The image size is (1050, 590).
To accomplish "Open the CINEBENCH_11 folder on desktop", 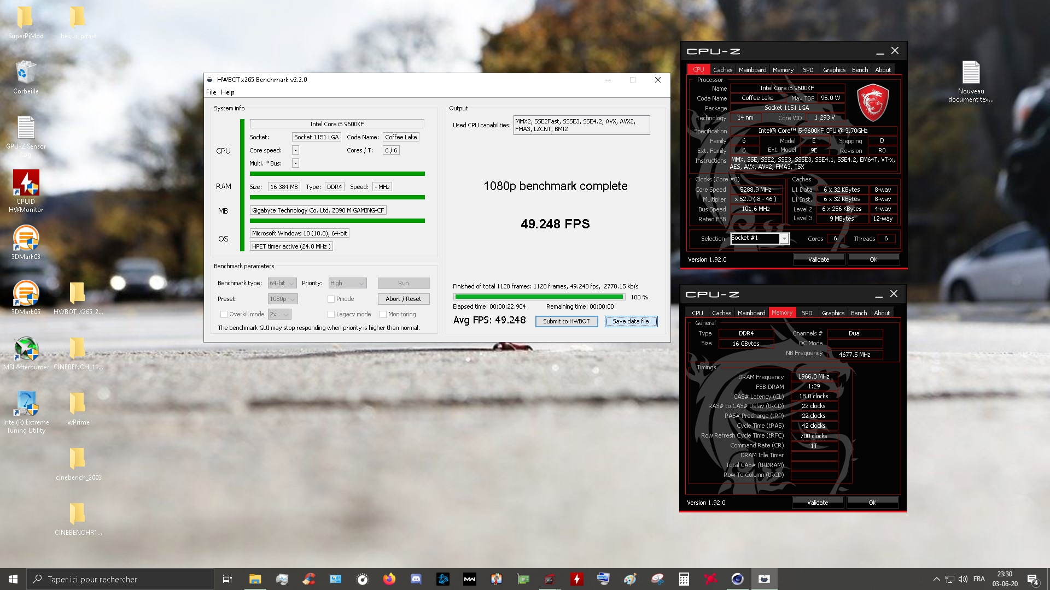I will coord(78,353).
